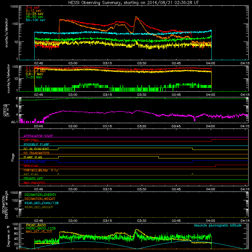
Task: Select the SC_IN_SUNLIGHT flag label
Action: pos(36,149)
